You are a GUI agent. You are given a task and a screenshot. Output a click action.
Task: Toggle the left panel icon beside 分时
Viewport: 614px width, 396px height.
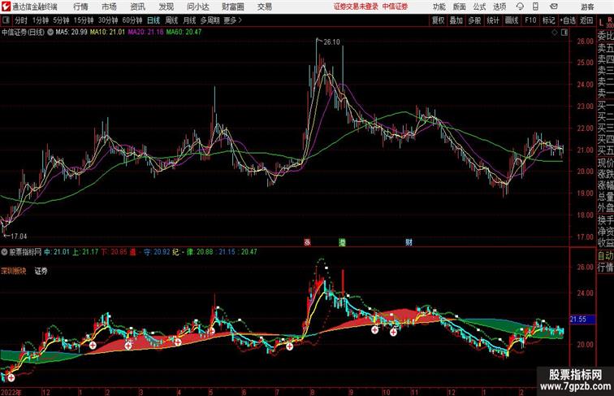[x=6, y=20]
